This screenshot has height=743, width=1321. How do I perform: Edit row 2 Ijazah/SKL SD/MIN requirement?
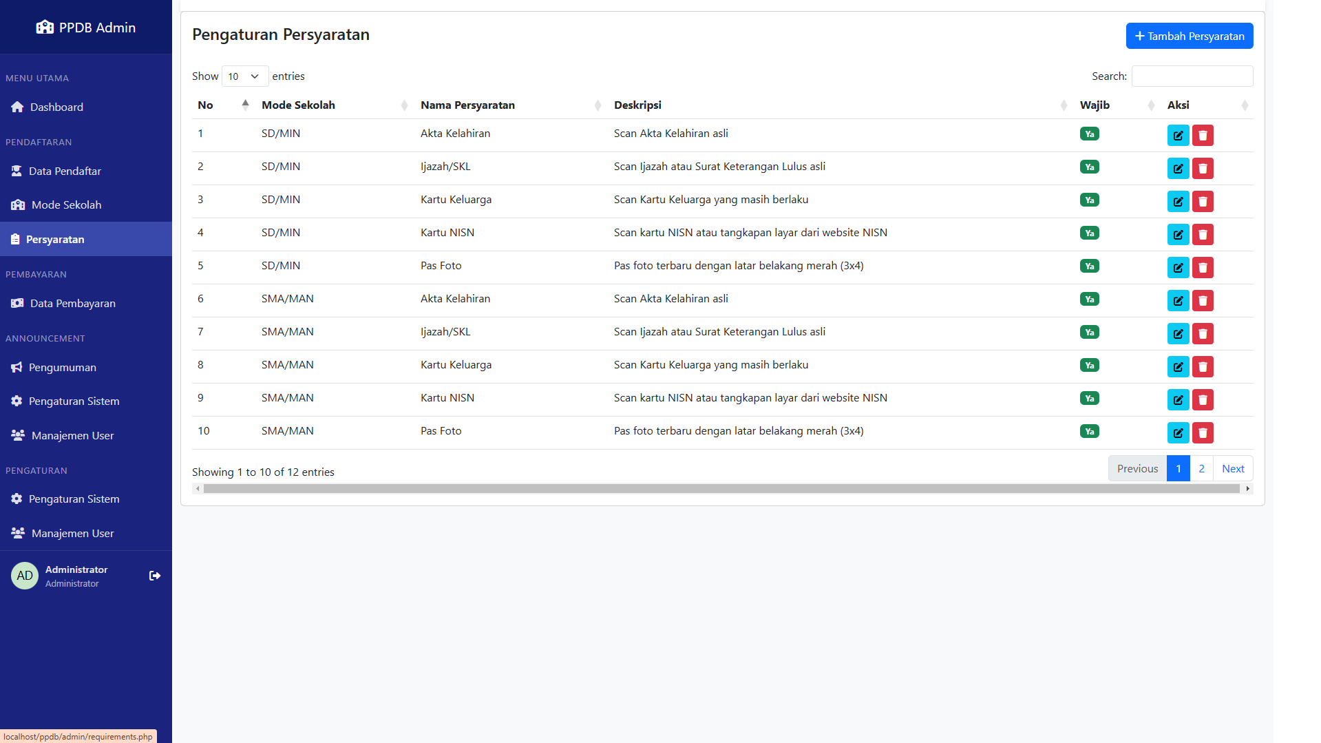point(1178,169)
